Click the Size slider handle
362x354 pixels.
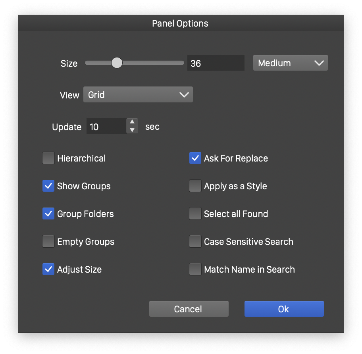click(117, 63)
